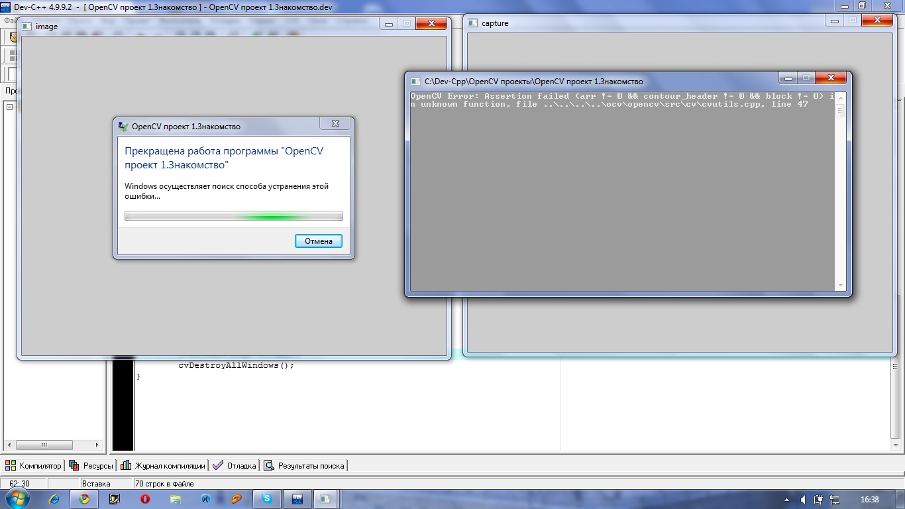The height and width of the screenshot is (509, 905).
Task: Click the cvDestroyAllWindows(); code line
Action: (x=236, y=365)
